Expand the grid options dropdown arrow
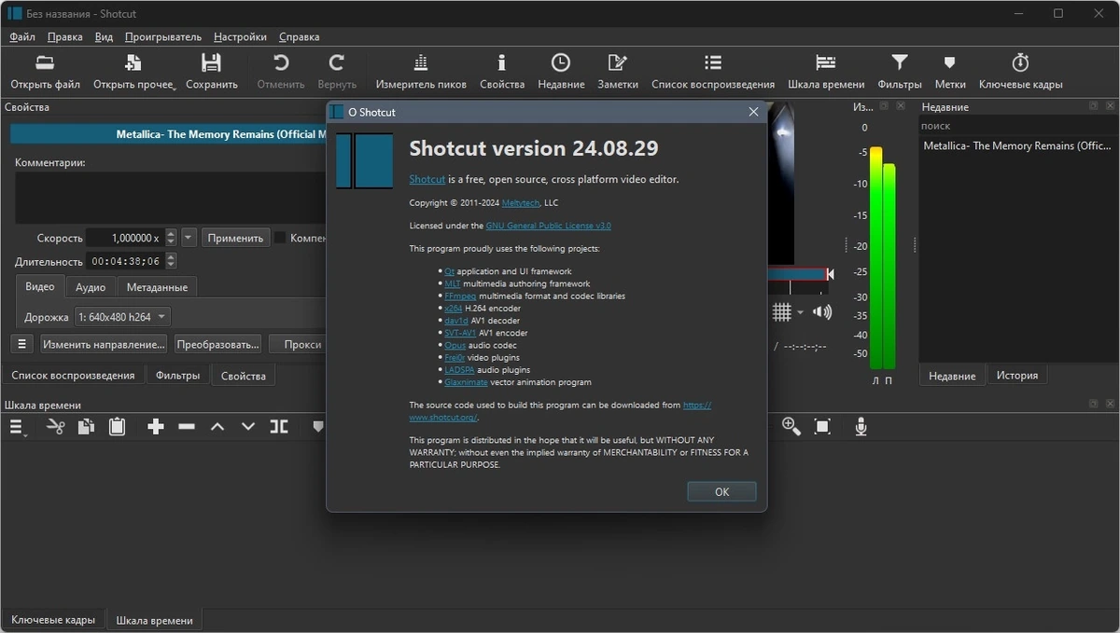 pos(800,312)
